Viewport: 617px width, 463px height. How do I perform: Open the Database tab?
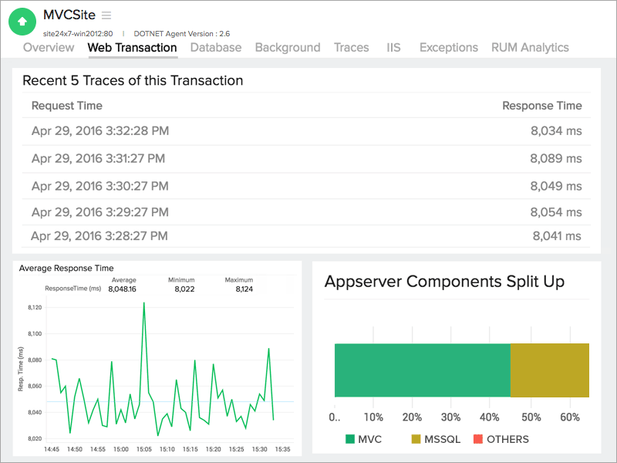[215, 48]
